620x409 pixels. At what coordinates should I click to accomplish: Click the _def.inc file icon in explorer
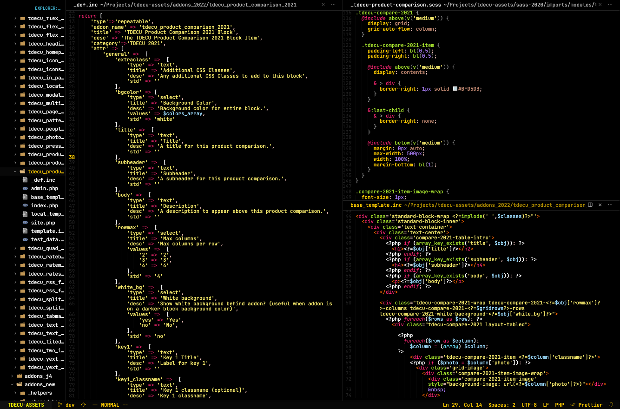click(26, 180)
